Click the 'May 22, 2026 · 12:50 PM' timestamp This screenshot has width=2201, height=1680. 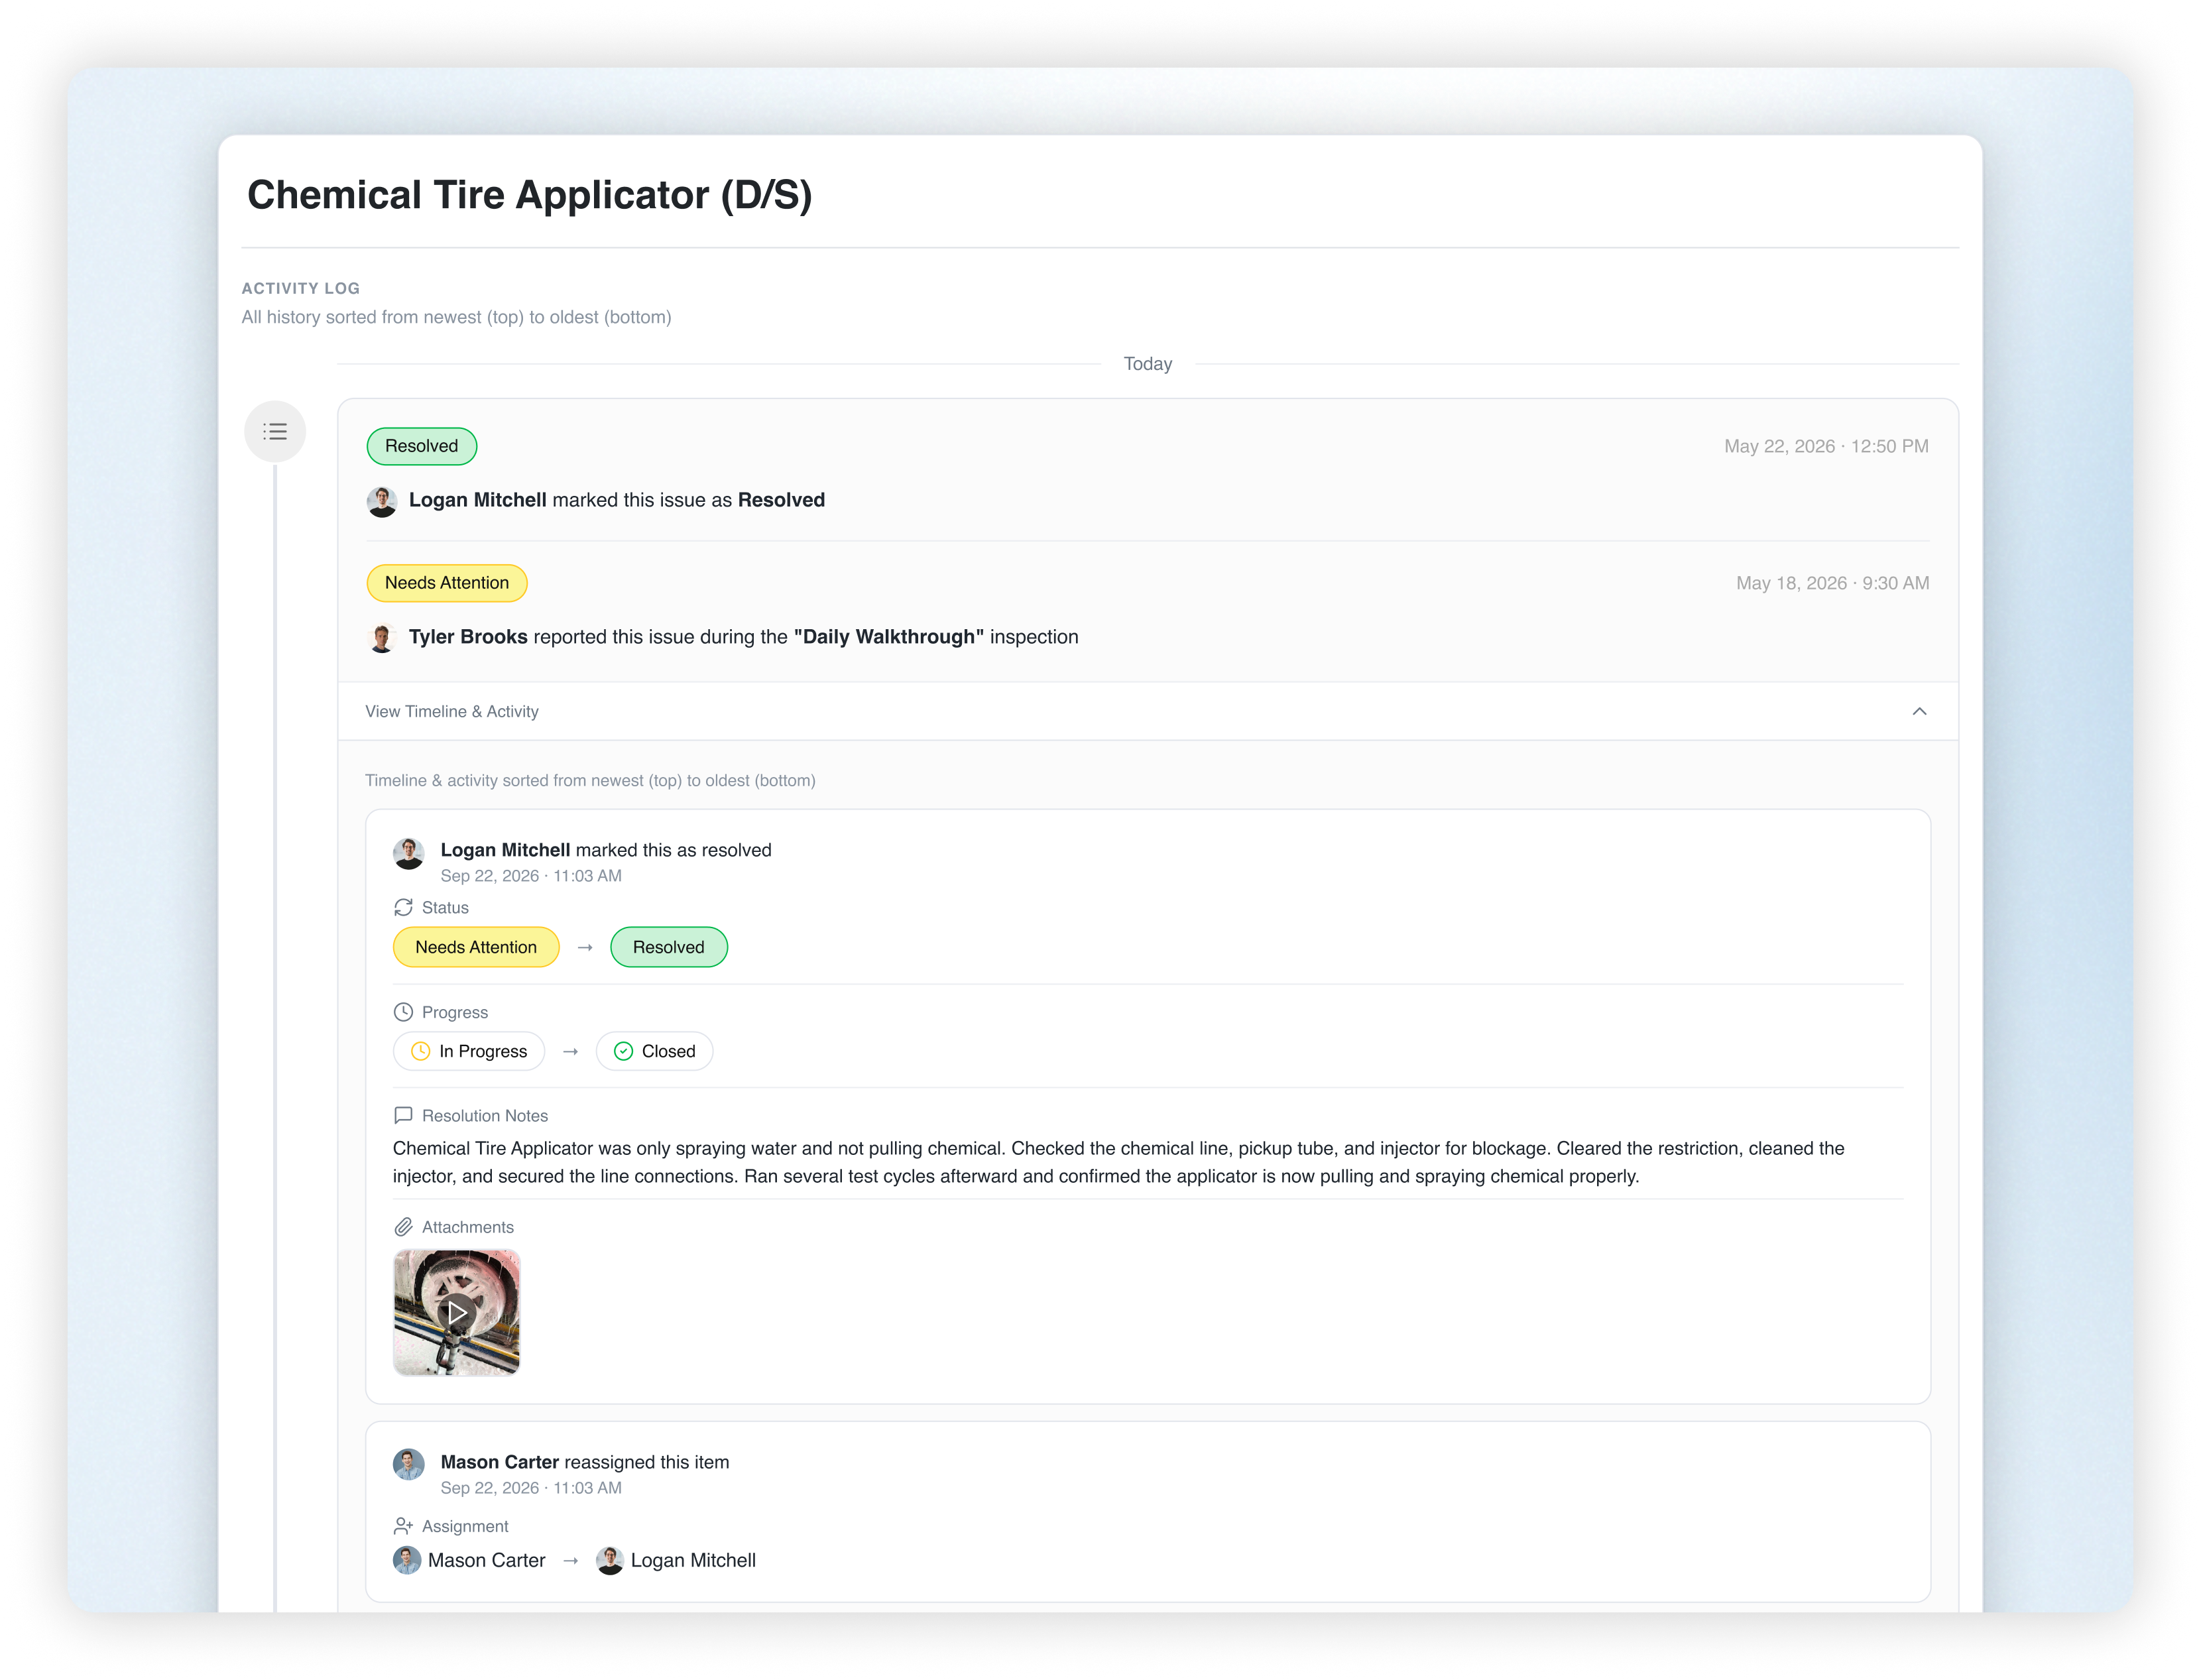(x=1826, y=446)
